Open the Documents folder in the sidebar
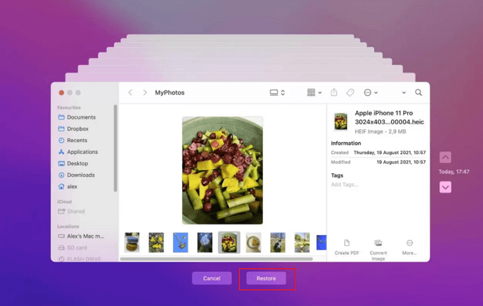The width and height of the screenshot is (483, 306). click(x=81, y=117)
